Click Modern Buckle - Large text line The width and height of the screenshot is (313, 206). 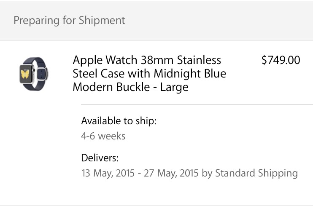click(130, 87)
